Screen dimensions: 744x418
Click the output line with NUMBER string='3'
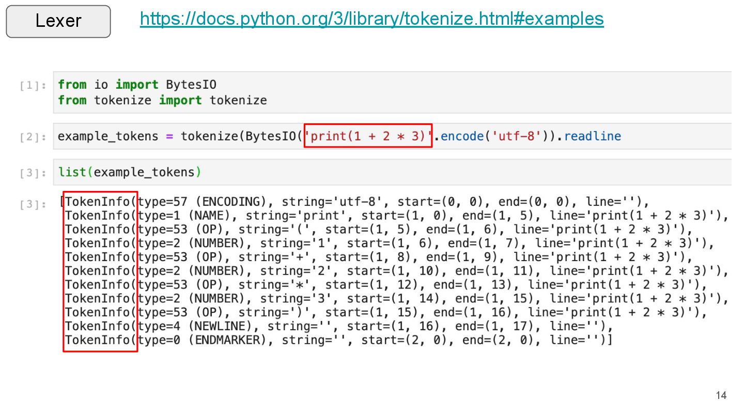click(x=396, y=299)
